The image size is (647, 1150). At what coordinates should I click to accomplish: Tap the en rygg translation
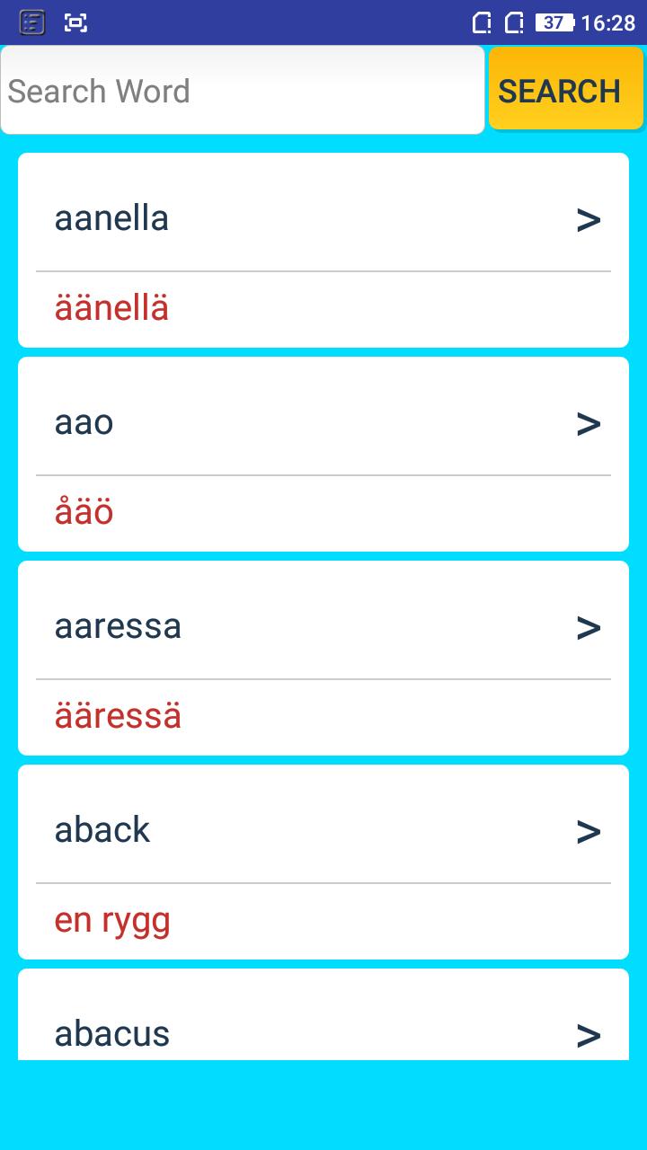(x=112, y=922)
